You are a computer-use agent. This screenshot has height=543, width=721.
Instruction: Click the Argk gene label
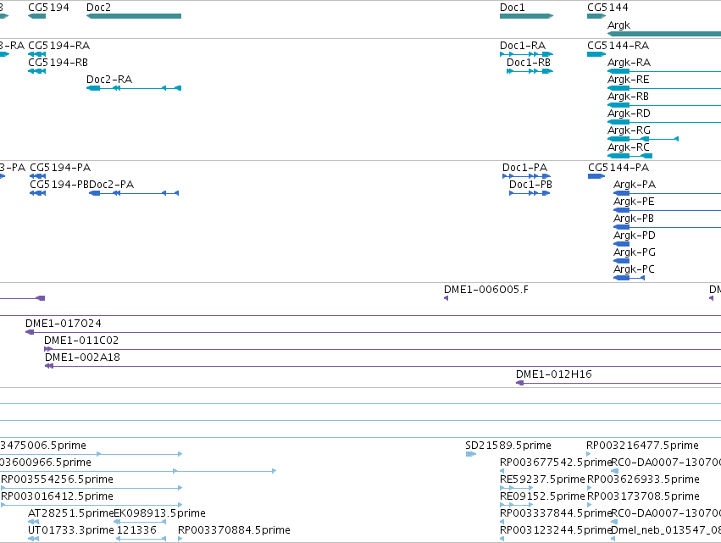[618, 25]
